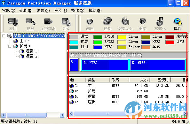Open the 常规(G) menu
This screenshot has height=124, width=190.
click(9, 11)
